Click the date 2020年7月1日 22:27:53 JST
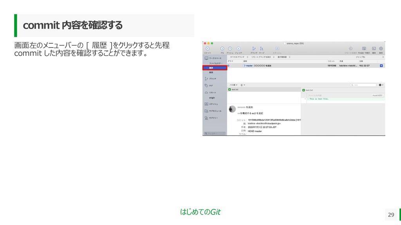Screen dimensions: 401x225 (262, 127)
